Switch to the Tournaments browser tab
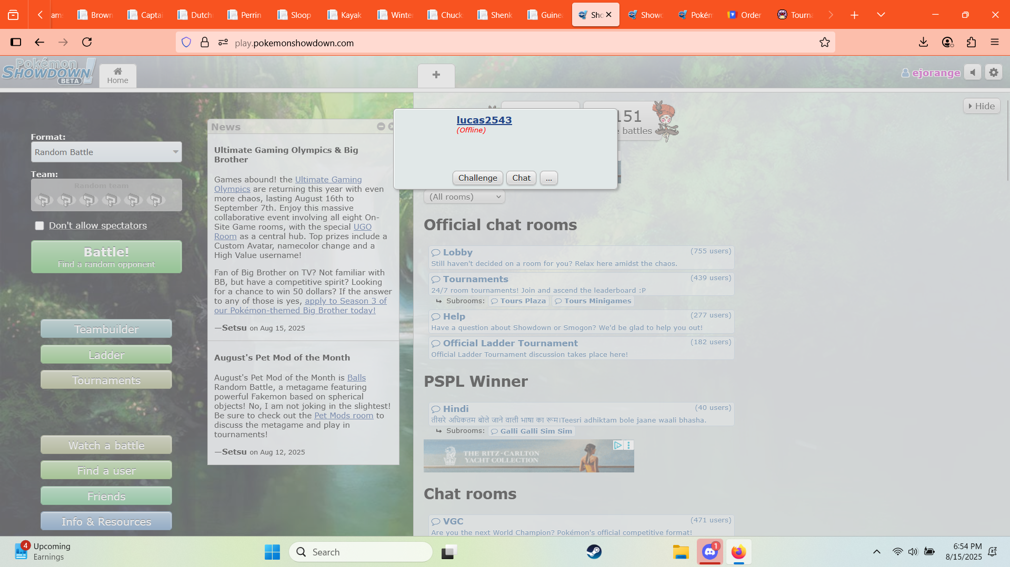Image resolution: width=1010 pixels, height=567 pixels. coord(796,15)
